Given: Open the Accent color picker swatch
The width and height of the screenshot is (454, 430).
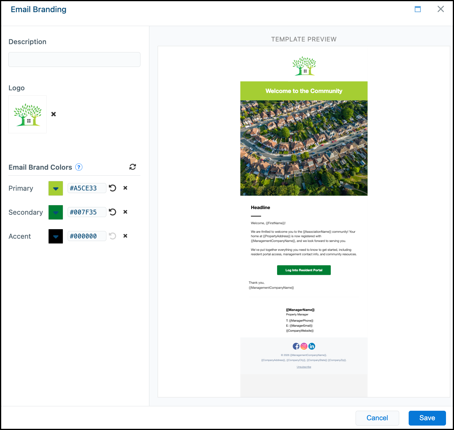Looking at the screenshot, I should (x=56, y=236).
